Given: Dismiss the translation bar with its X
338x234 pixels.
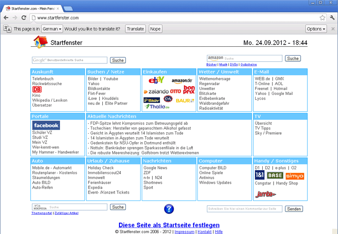Looking at the screenshot, I should (x=333, y=29).
